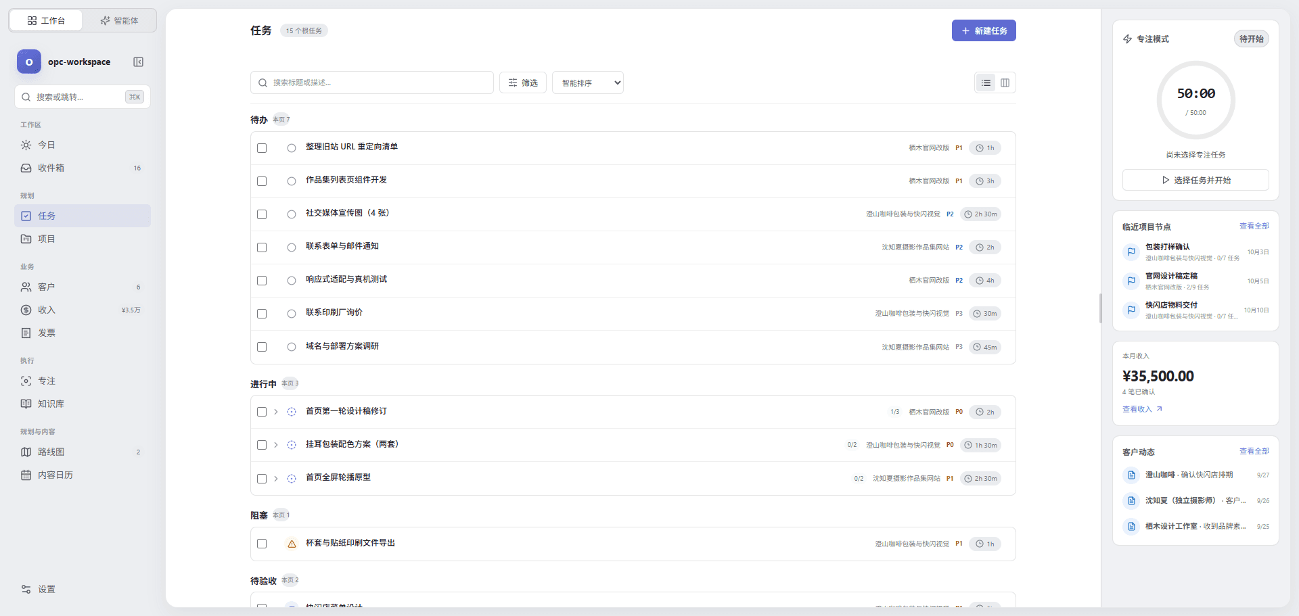
Task: Switch to list view layout icon
Action: [986, 83]
